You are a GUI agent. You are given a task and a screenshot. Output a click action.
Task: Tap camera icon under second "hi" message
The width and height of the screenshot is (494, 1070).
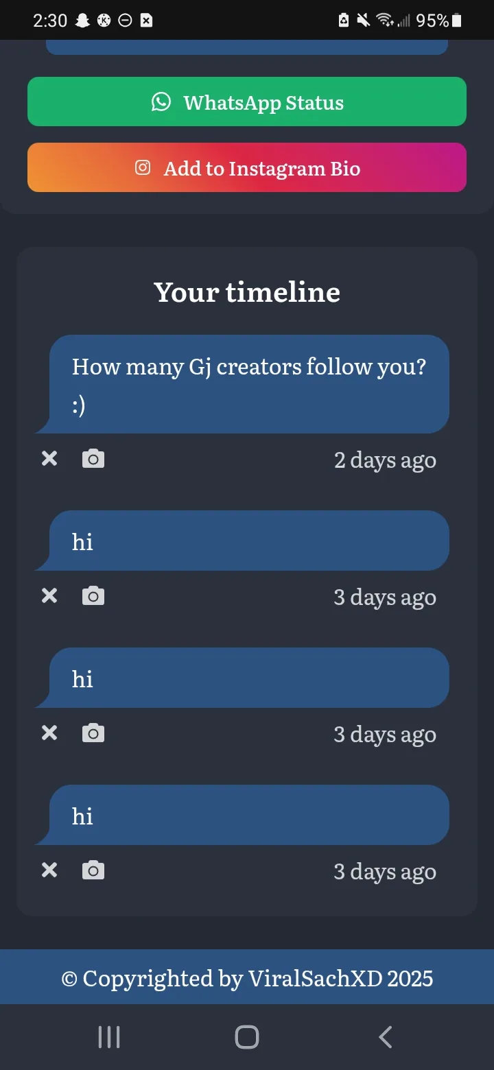coord(93,733)
